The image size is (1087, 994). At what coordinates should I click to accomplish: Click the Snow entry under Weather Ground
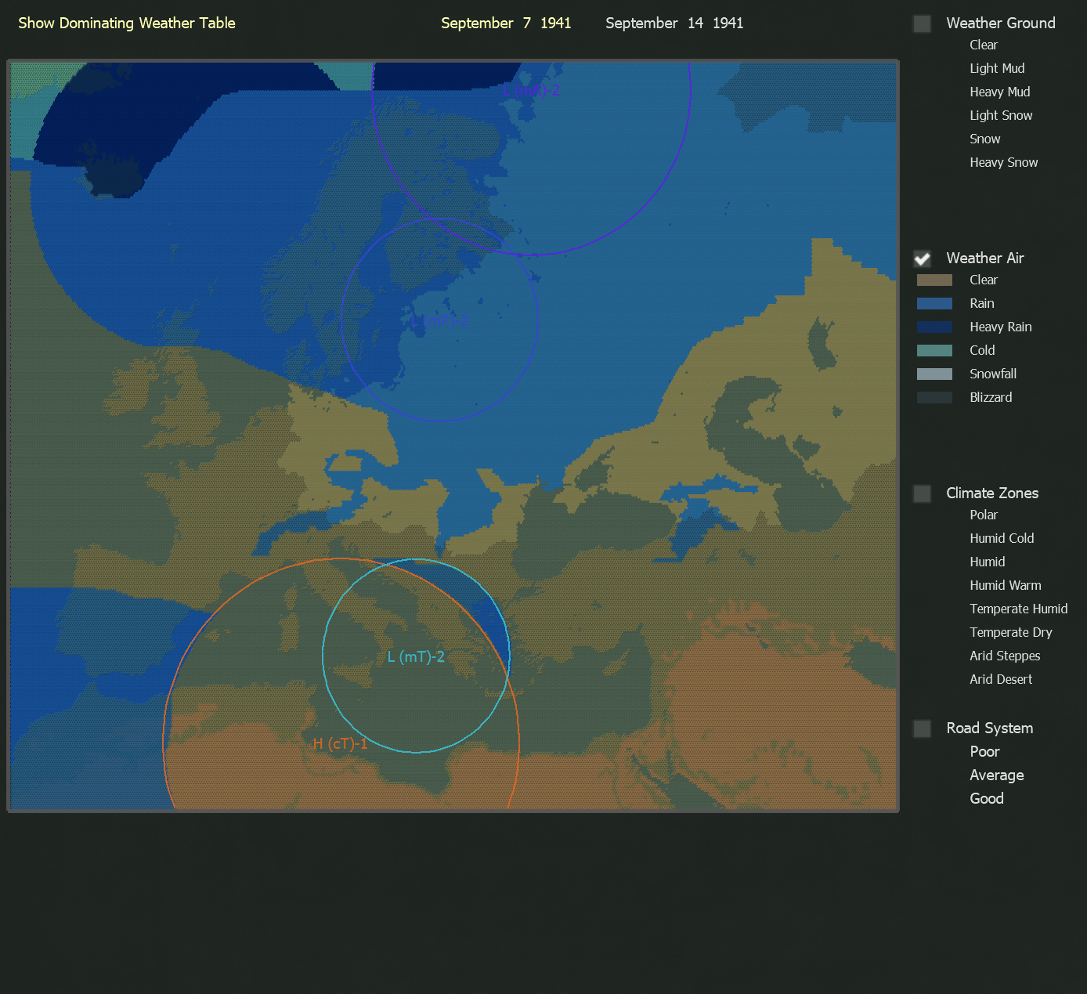tap(985, 139)
